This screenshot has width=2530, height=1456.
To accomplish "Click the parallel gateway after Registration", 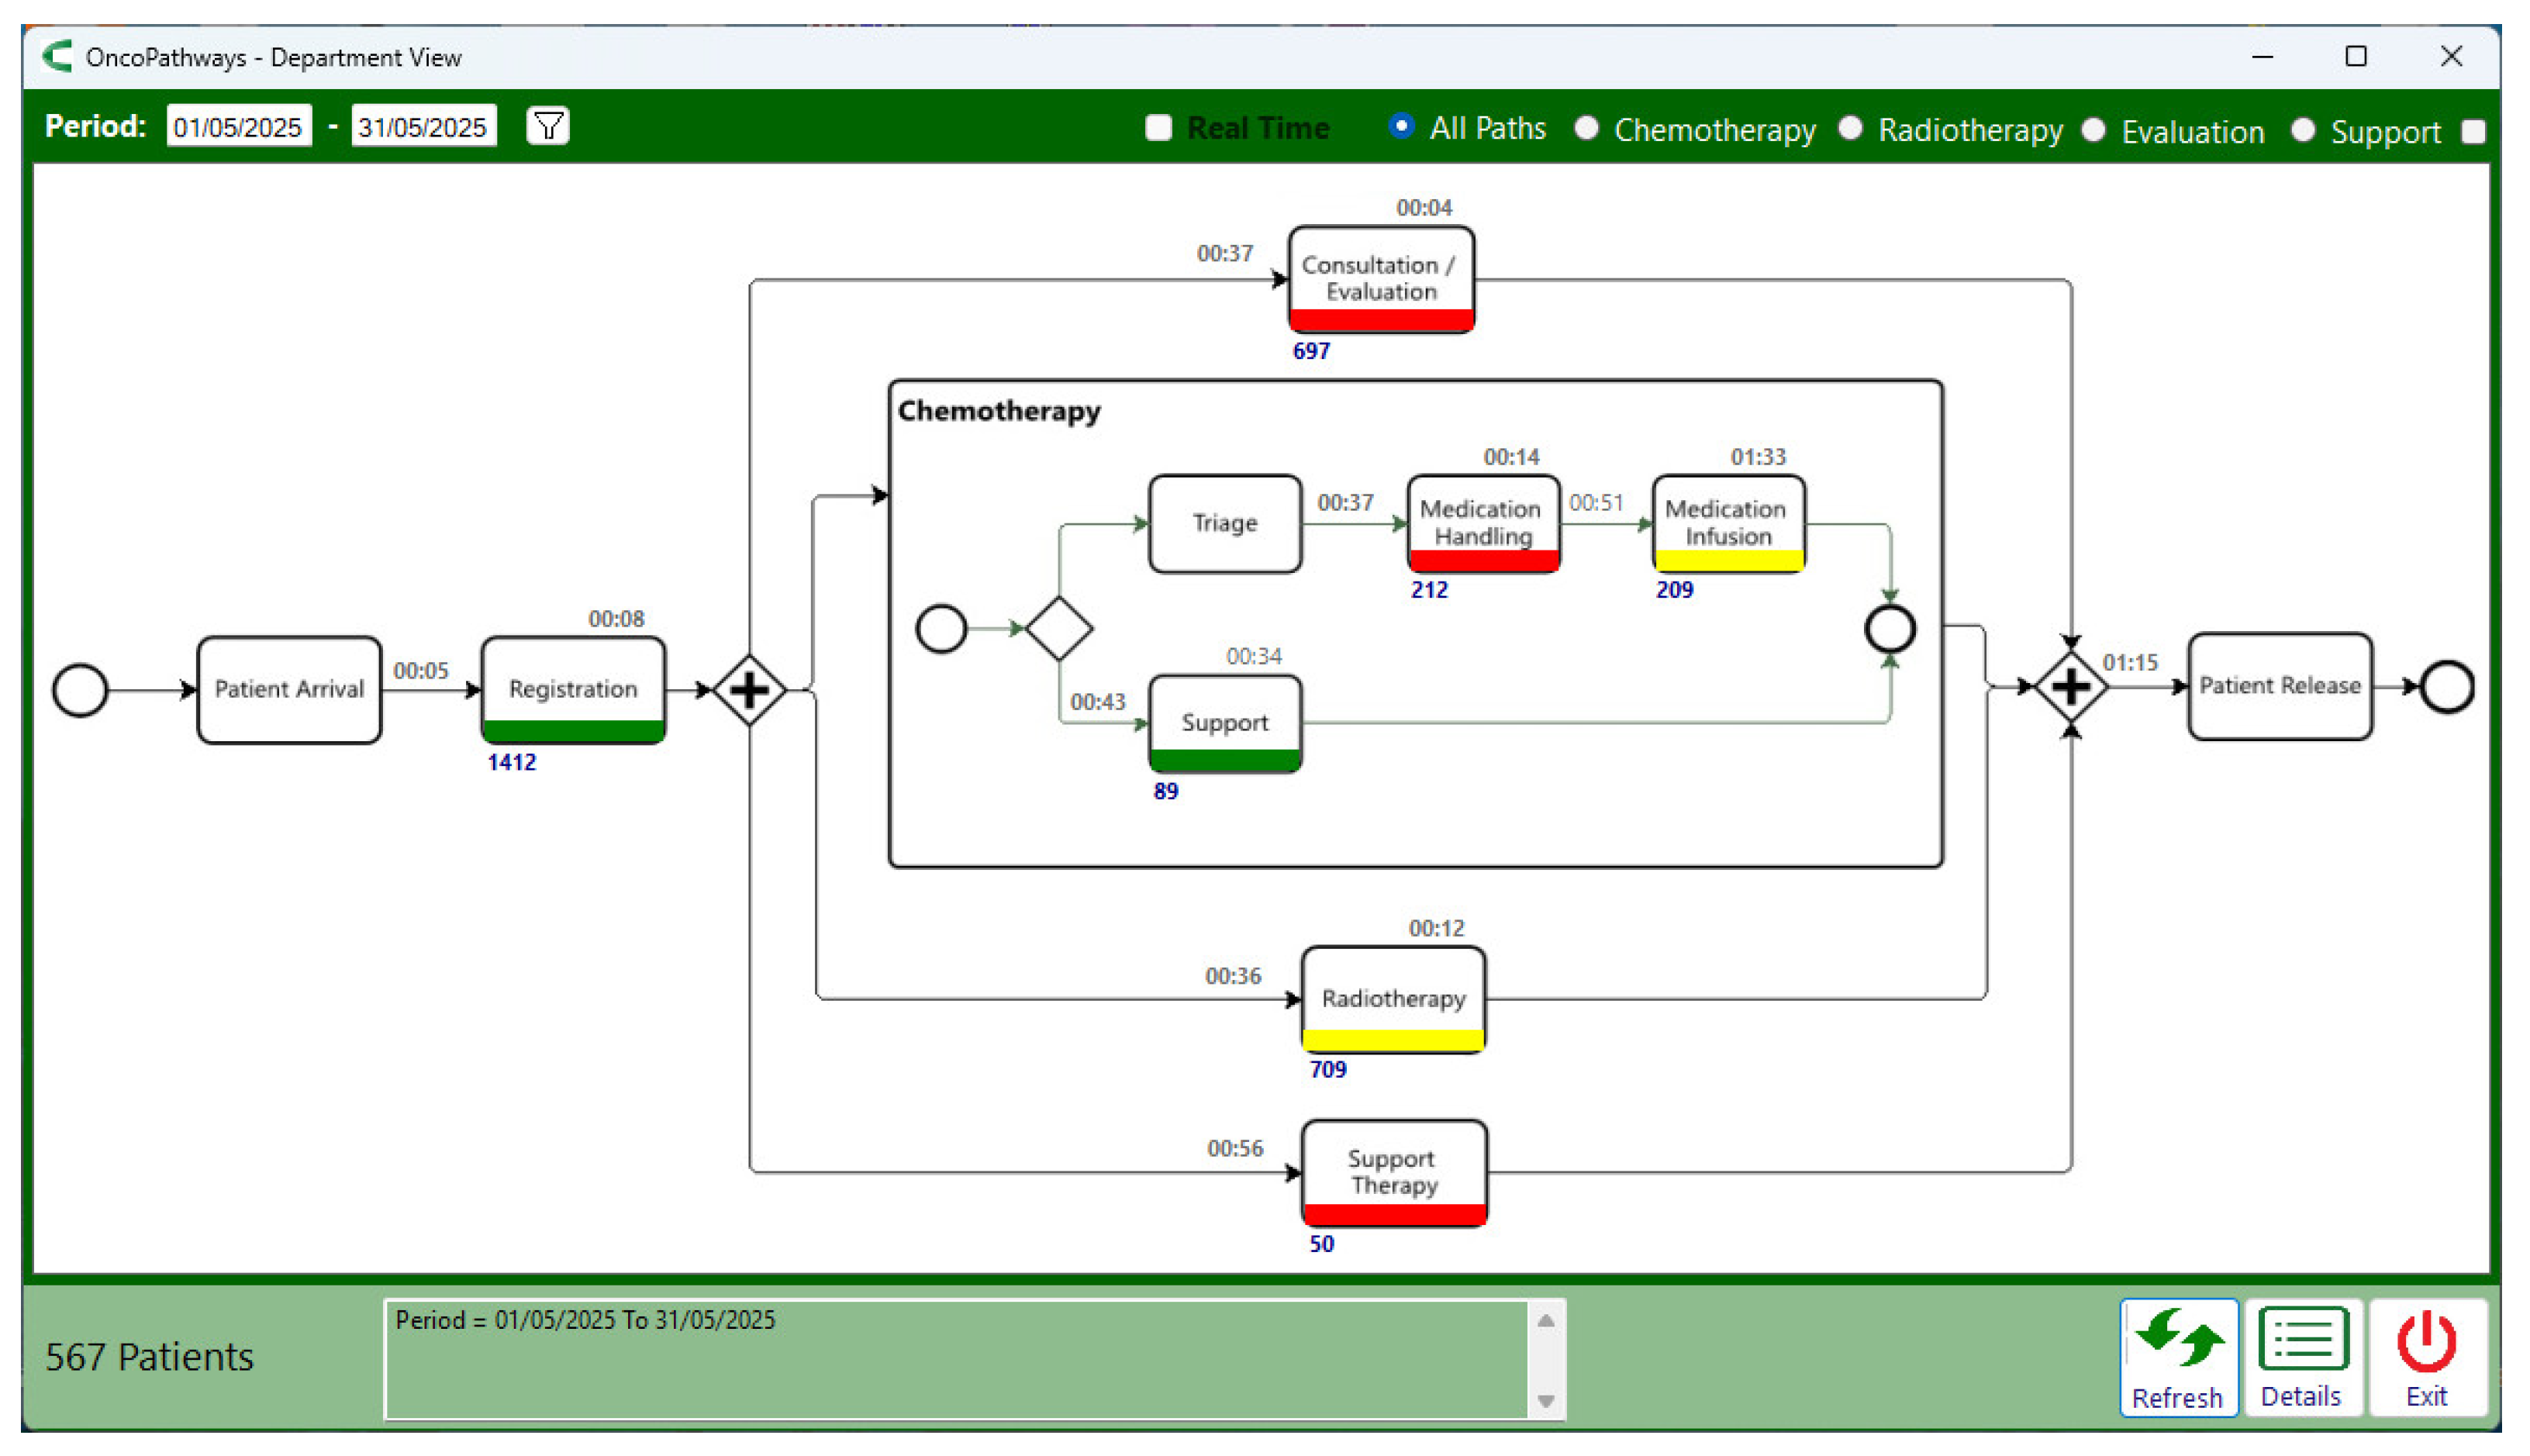I will coord(749,690).
